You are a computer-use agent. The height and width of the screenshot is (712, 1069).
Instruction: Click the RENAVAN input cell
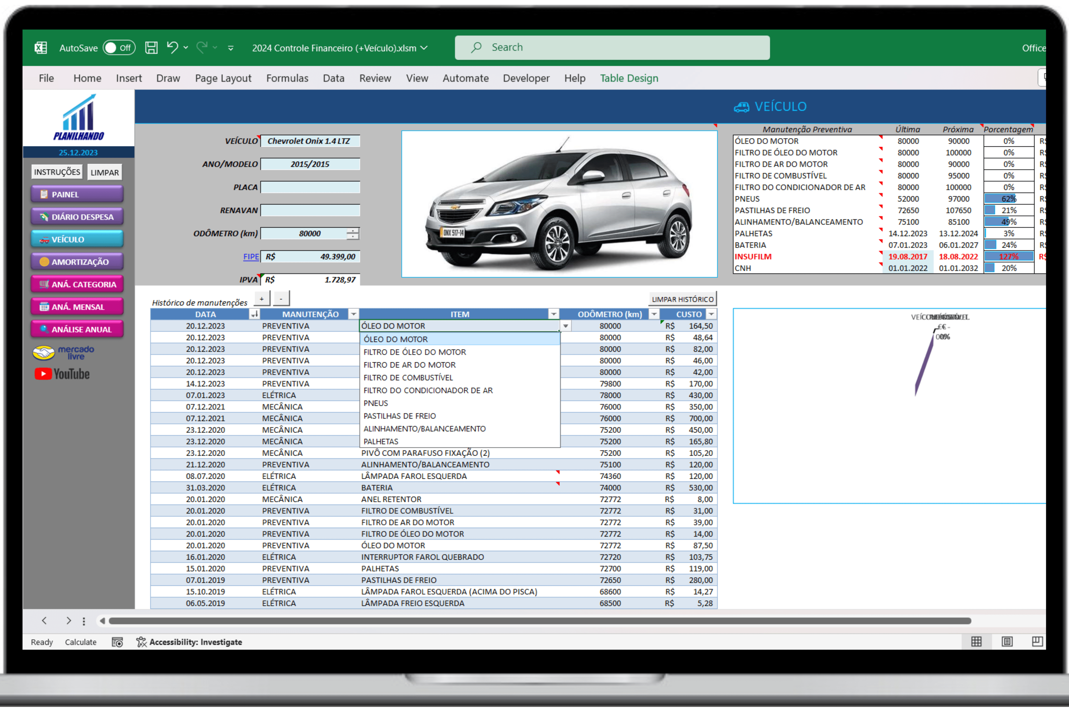pos(310,210)
